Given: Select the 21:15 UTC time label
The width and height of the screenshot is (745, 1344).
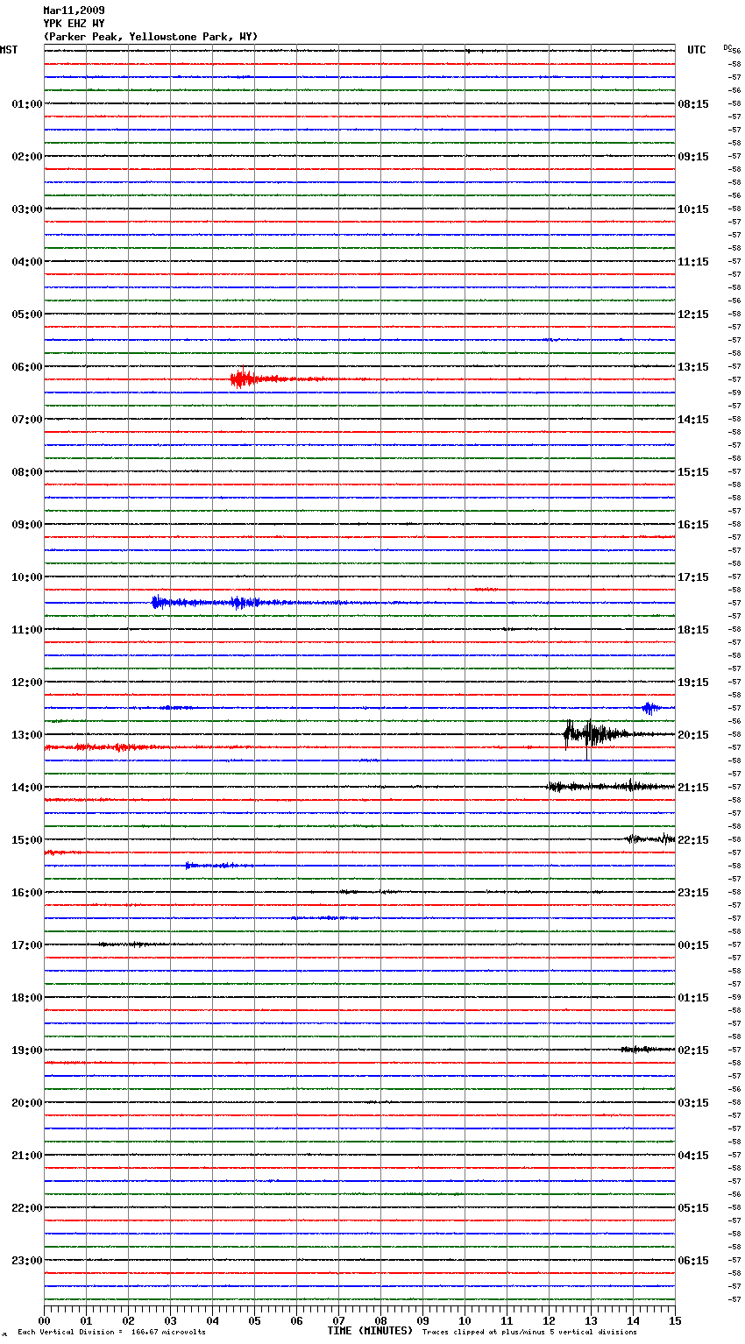Looking at the screenshot, I should point(693,788).
